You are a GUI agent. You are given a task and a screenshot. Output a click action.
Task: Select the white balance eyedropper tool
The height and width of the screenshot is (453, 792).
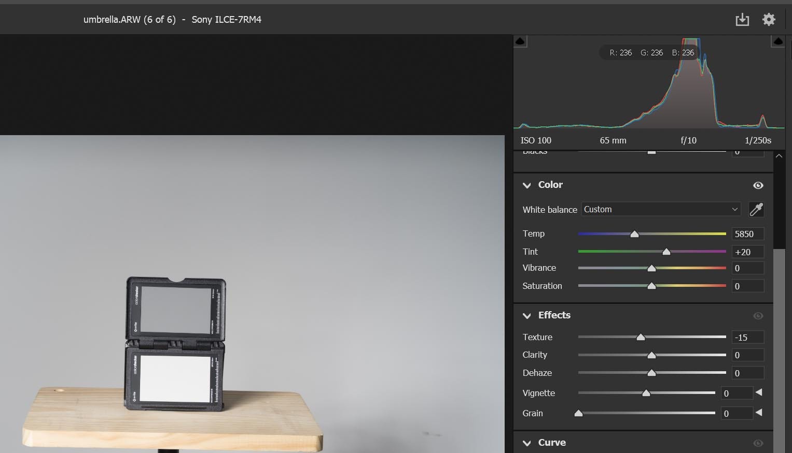tap(756, 210)
